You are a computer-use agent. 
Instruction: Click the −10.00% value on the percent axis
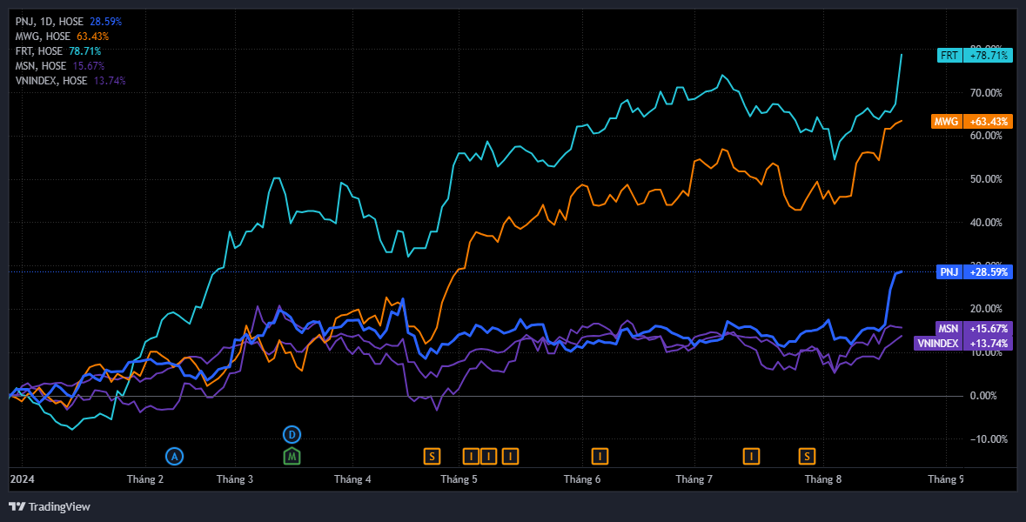click(989, 439)
